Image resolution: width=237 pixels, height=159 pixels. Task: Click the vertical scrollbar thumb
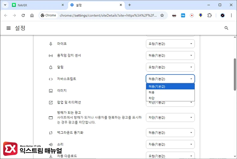(235, 74)
